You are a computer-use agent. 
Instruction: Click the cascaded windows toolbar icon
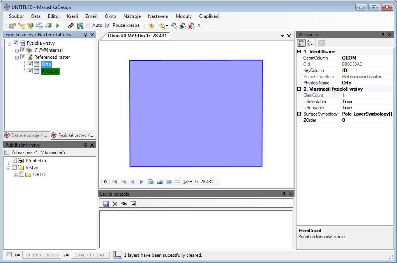[48, 26]
